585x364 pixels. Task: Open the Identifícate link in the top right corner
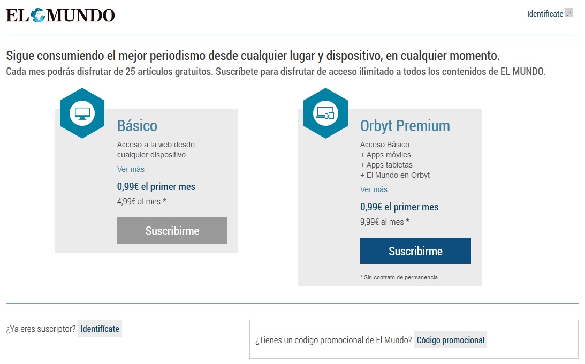[x=546, y=13]
